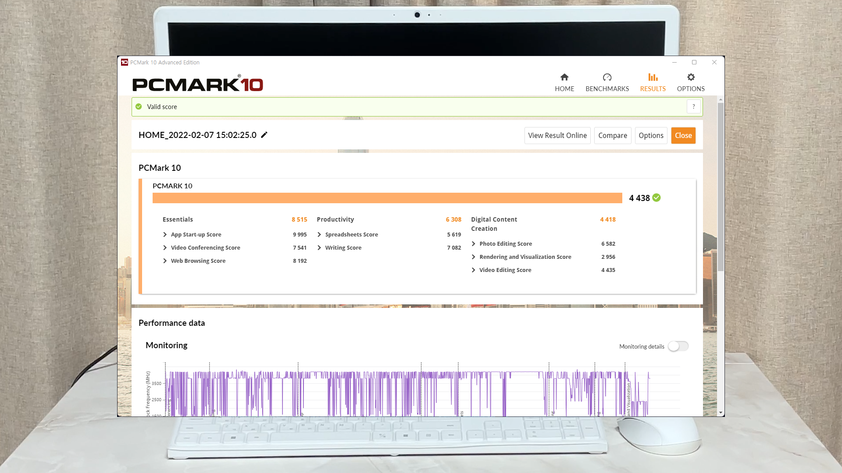Click the View Result Online button
This screenshot has width=842, height=473.
point(557,136)
